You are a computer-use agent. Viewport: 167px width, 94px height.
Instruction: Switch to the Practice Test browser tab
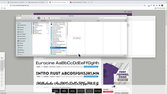(38, 2)
